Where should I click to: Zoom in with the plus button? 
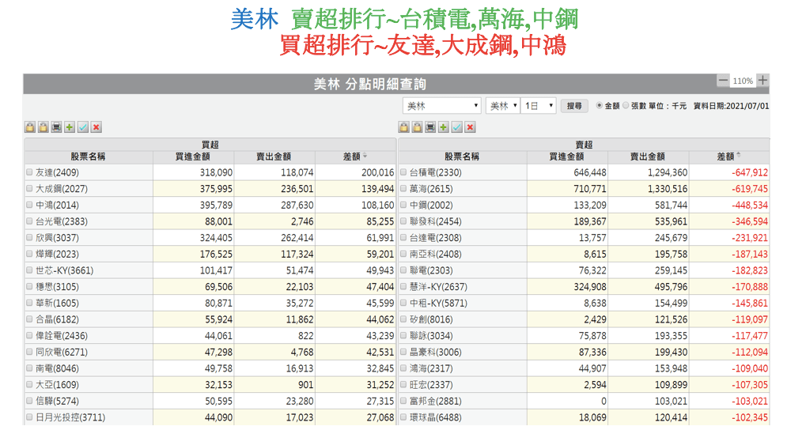click(762, 81)
